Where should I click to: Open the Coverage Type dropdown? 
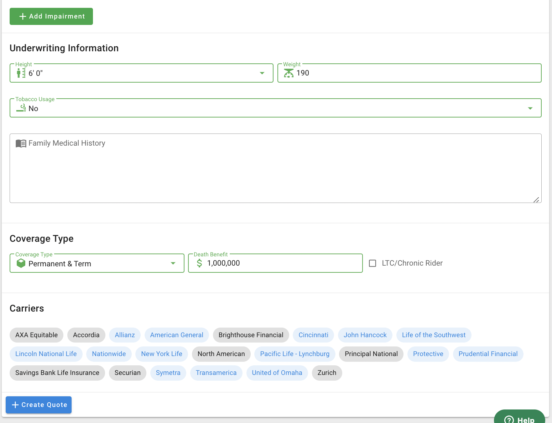(173, 263)
